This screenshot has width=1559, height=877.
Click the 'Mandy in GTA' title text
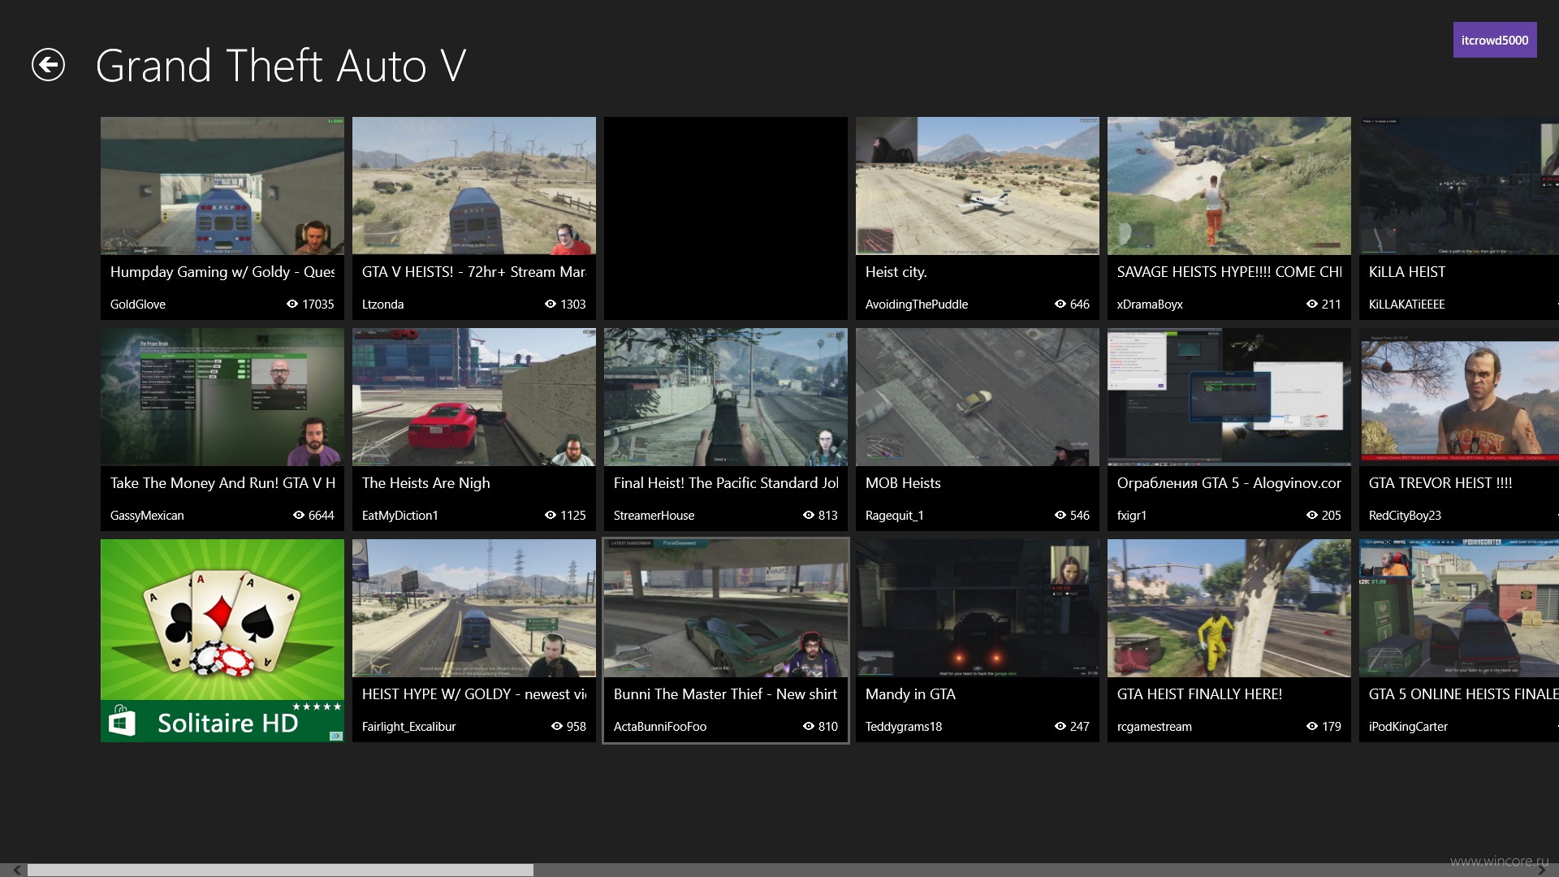(910, 694)
